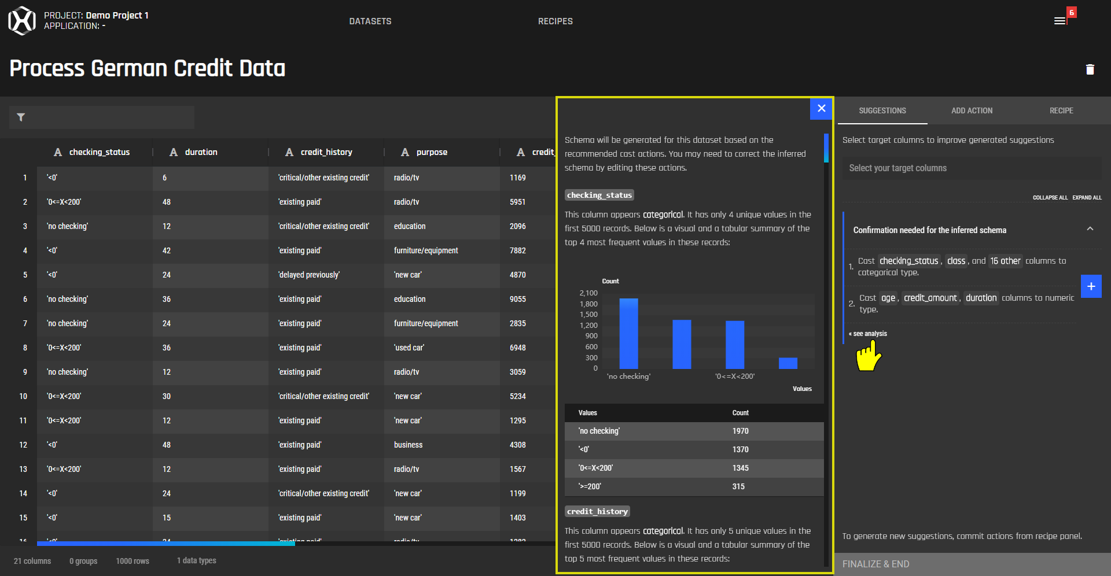
Task: Click the red notification badge showing 6
Action: pos(1072,12)
